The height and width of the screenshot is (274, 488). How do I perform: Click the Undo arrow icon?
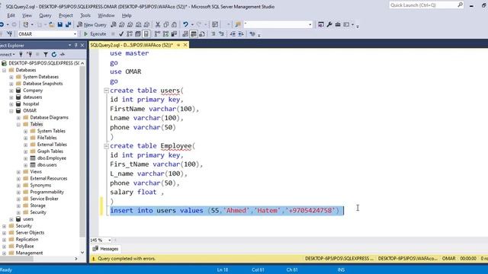pyautogui.click(x=185, y=24)
